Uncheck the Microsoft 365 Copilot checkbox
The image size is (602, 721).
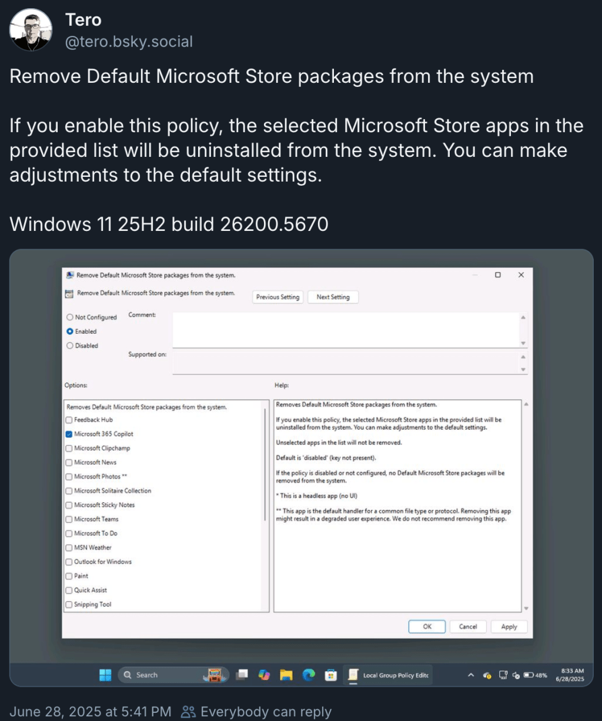(x=69, y=434)
